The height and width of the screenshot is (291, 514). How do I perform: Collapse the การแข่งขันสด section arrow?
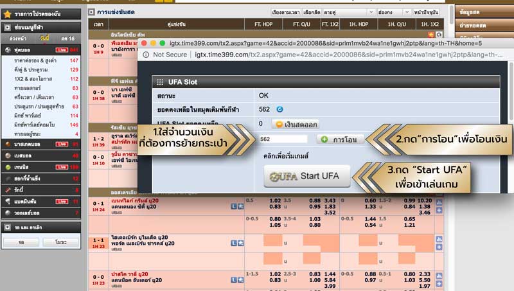coord(91,12)
